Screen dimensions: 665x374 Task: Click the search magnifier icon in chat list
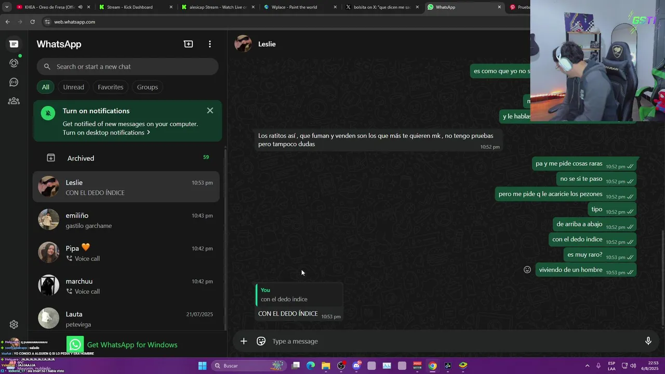point(47,66)
